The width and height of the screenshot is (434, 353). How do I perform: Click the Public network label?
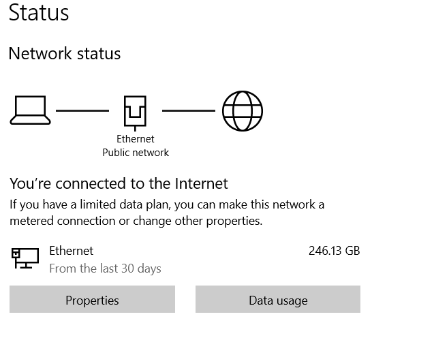(135, 153)
